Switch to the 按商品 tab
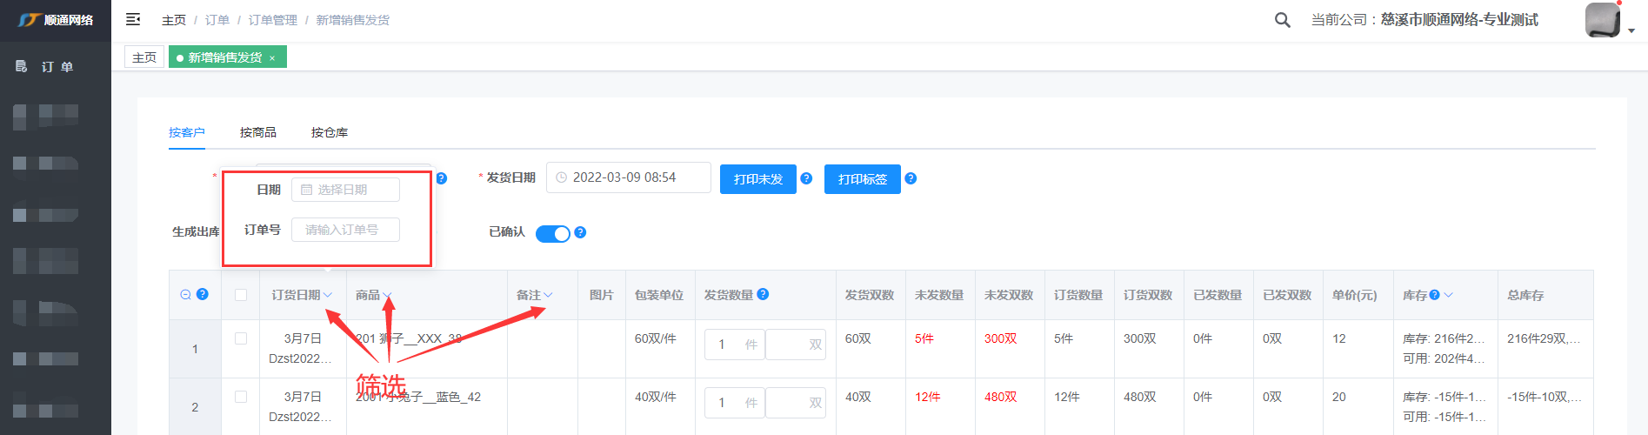1648x435 pixels. 257,132
